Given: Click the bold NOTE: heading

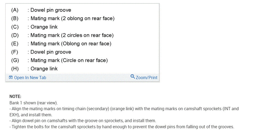Looking at the screenshot, I should (x=15, y=97).
